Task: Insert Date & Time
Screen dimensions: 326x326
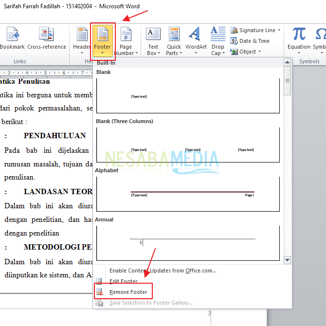Action: (x=250, y=41)
